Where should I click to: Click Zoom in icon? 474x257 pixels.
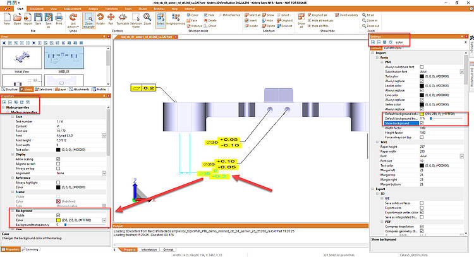370,21
